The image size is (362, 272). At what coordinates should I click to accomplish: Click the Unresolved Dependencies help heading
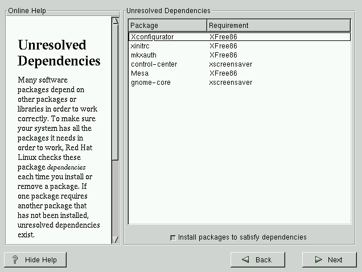click(x=59, y=53)
